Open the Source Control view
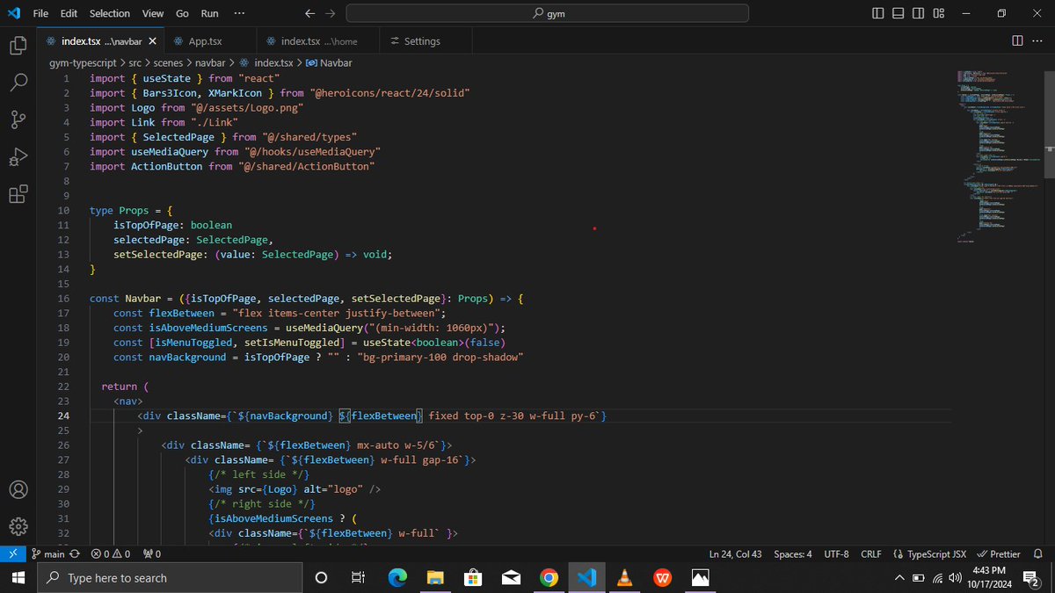The width and height of the screenshot is (1055, 593). pos(18,120)
